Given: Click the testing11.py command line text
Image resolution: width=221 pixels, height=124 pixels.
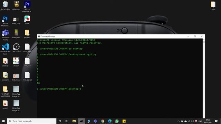Looking at the screenshot, I should pyautogui.click(x=88, y=54).
